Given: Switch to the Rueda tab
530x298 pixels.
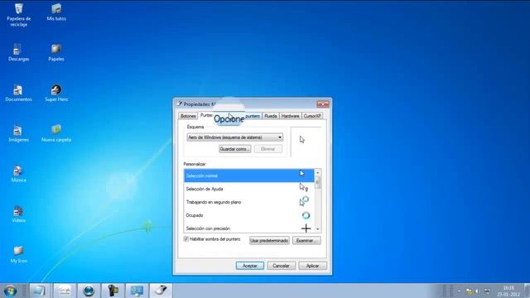Looking at the screenshot, I should (271, 116).
